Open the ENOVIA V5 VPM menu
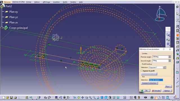This screenshot has width=180, height=101. click(x=19, y=2)
